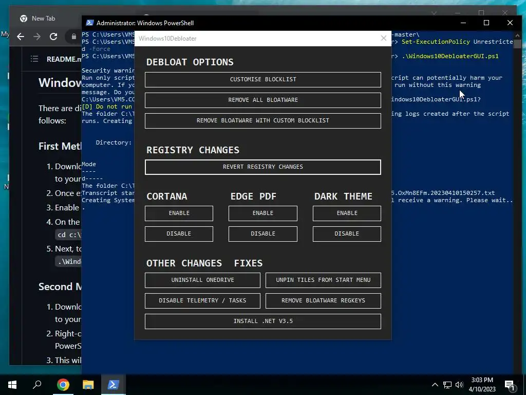Click the .\Windows10DebloaterGUI.ps1 command text
526x395 pixels.
click(x=450, y=56)
